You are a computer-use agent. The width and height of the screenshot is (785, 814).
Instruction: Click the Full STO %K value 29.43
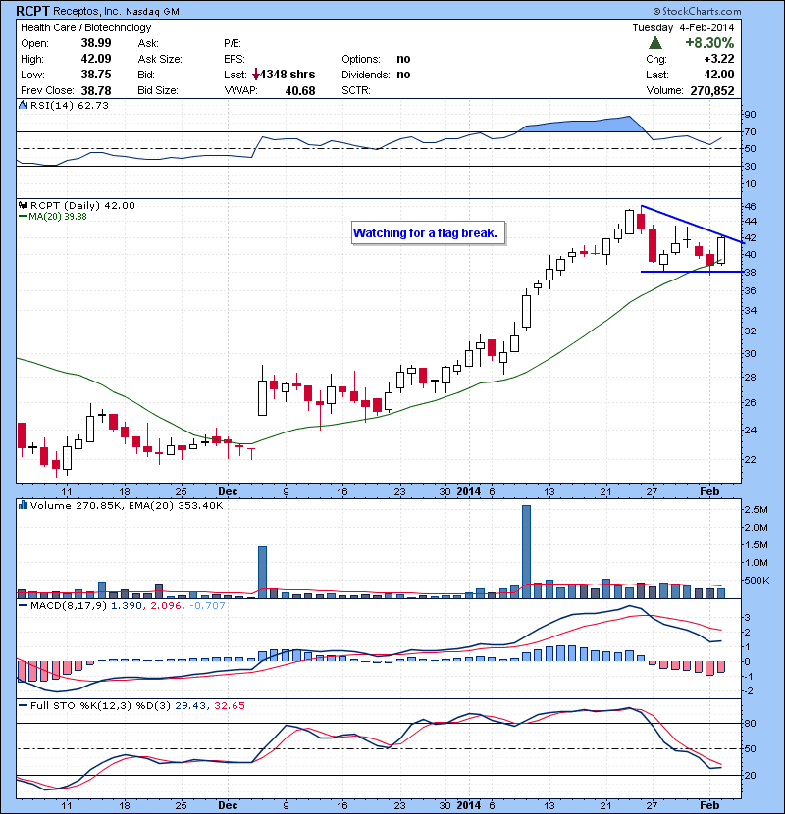190,706
